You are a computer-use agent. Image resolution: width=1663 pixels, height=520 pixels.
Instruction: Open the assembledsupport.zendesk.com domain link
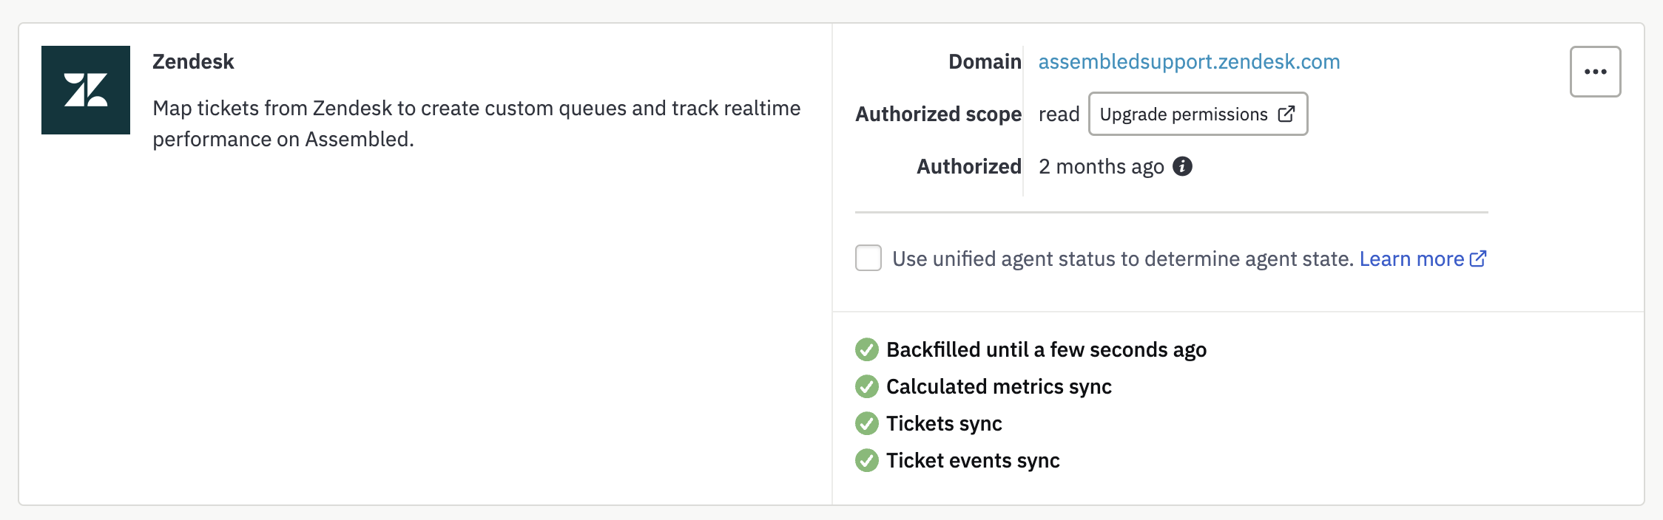[1189, 61]
